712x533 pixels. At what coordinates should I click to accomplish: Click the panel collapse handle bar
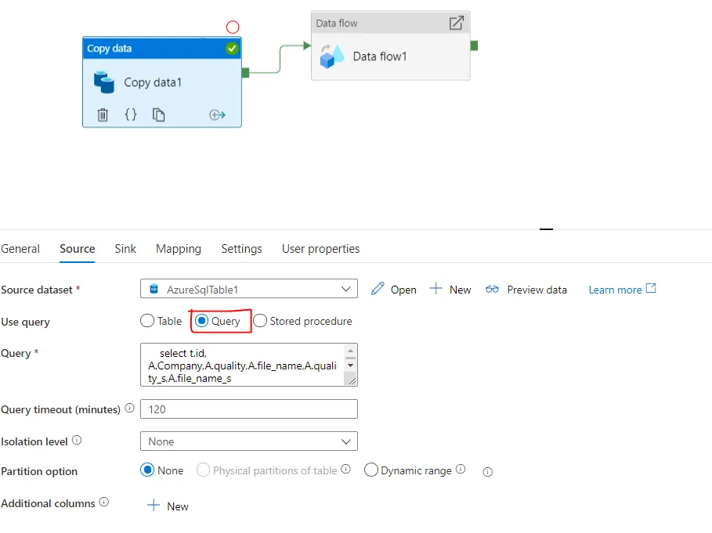[x=546, y=229]
